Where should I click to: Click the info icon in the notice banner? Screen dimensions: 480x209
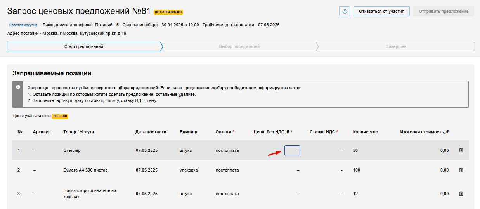[x=18, y=87]
